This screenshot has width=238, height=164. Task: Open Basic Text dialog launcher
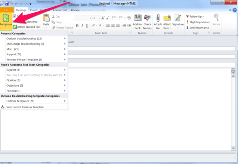pyautogui.click(x=130, y=33)
